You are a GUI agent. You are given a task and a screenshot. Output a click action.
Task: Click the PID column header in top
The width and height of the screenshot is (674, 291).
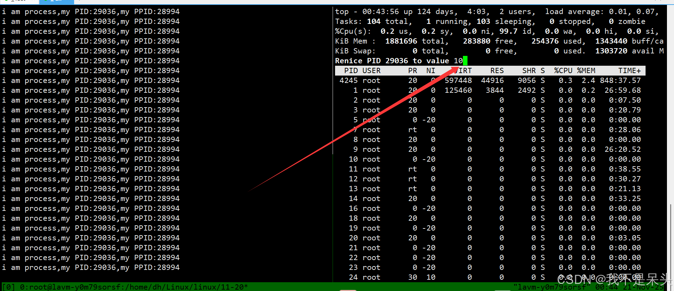coord(351,71)
